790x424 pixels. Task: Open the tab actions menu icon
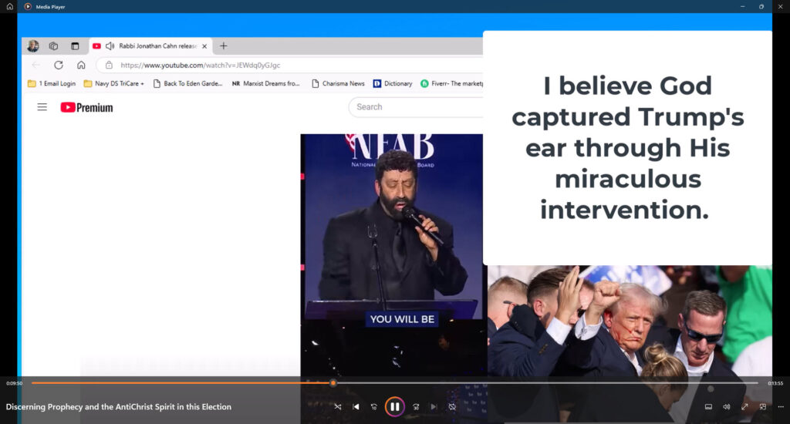pyautogui.click(x=75, y=45)
